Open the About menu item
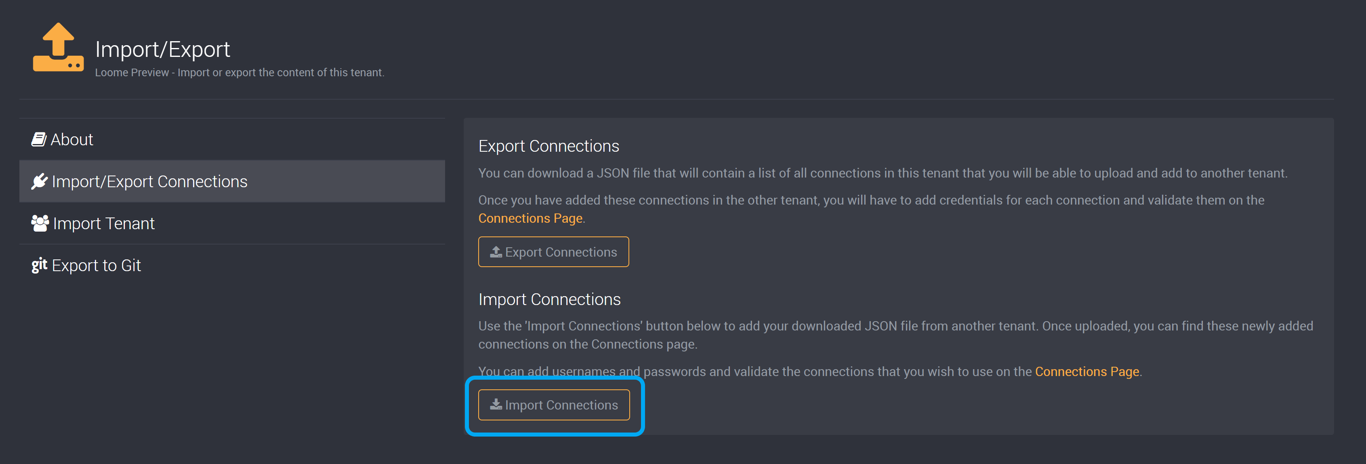 (232, 139)
